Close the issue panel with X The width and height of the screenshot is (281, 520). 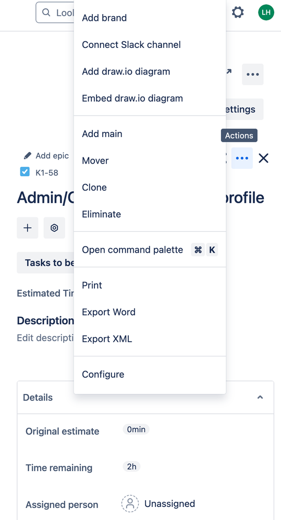(x=263, y=158)
